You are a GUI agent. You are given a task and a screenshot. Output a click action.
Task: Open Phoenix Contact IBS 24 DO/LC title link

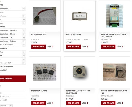pos(114,36)
